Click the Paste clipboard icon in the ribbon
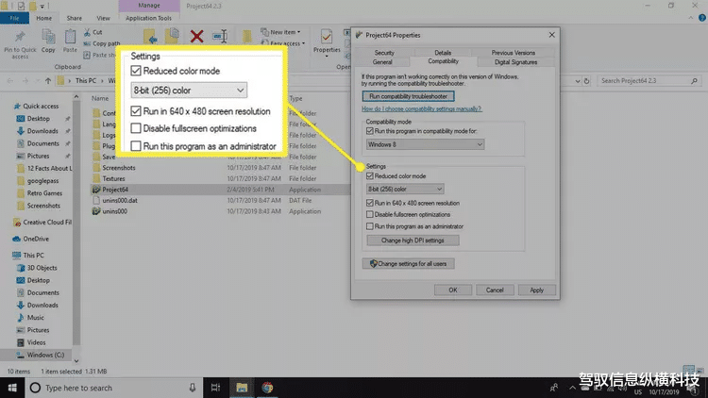Image resolution: width=708 pixels, height=398 pixels. point(70,37)
